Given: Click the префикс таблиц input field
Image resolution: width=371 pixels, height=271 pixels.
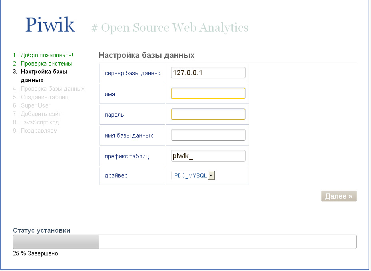Looking at the screenshot, I should (208, 156).
